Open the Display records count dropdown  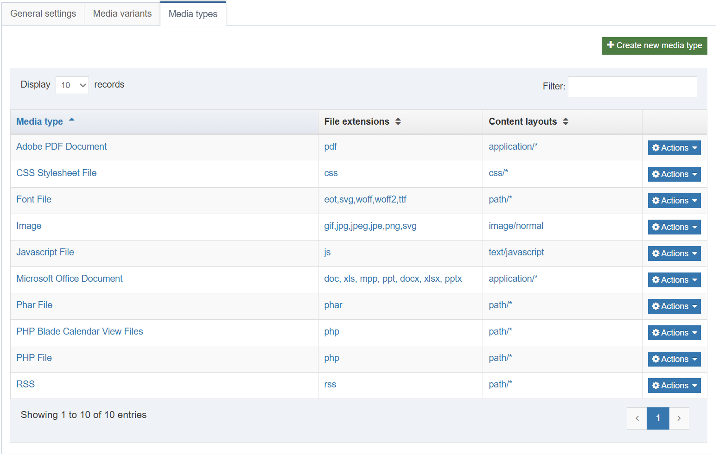click(x=72, y=85)
